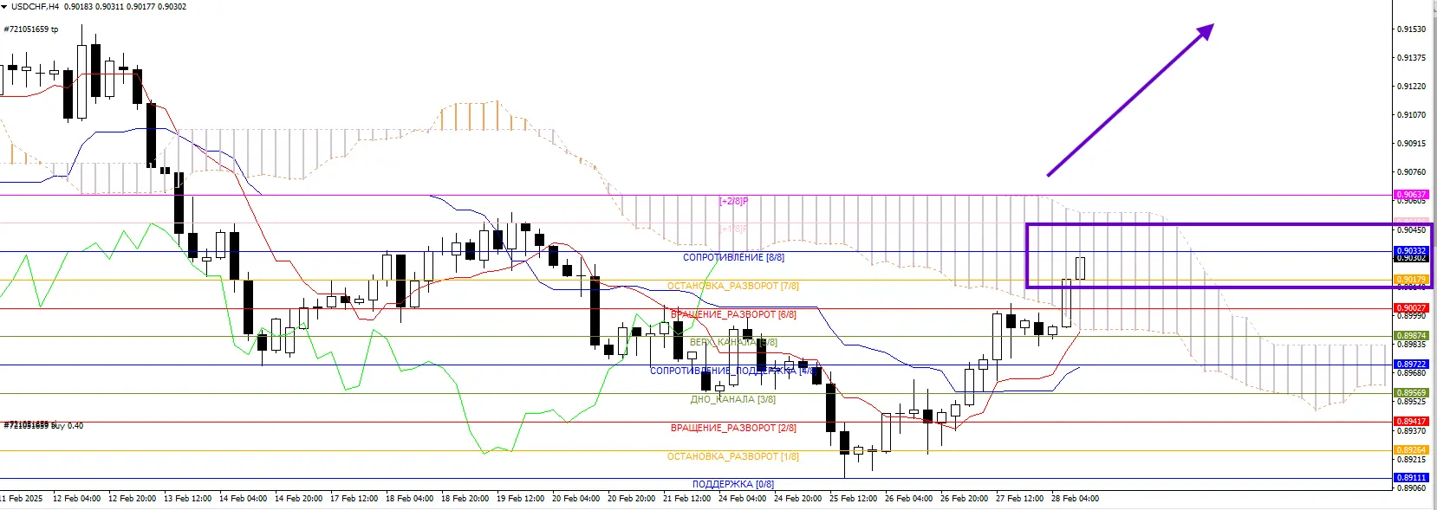Click the 25 Feb 12:00 time label

click(853, 499)
